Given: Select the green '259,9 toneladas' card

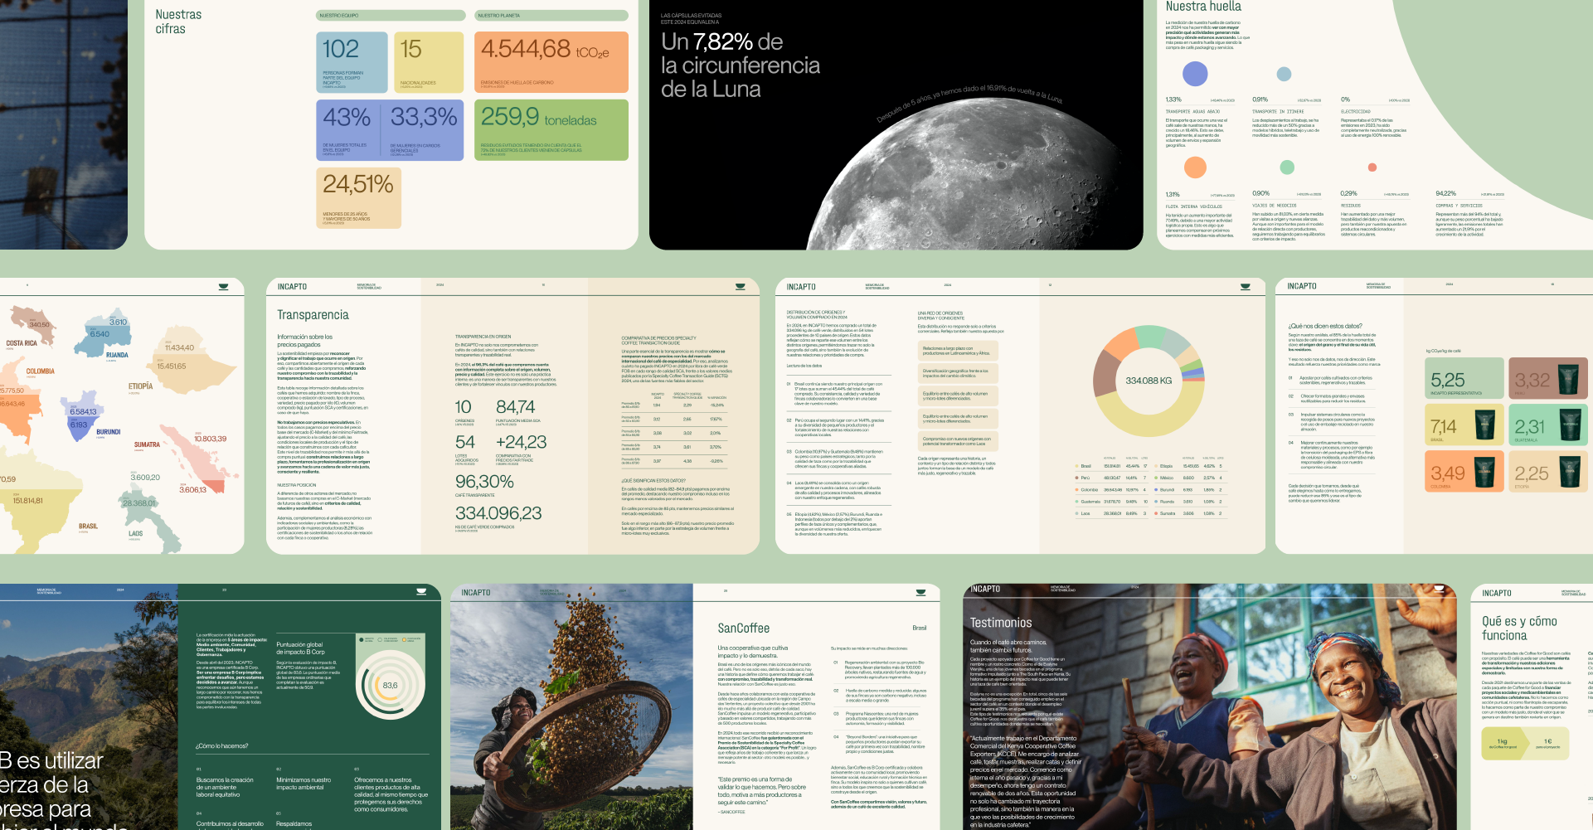Looking at the screenshot, I should (x=551, y=130).
